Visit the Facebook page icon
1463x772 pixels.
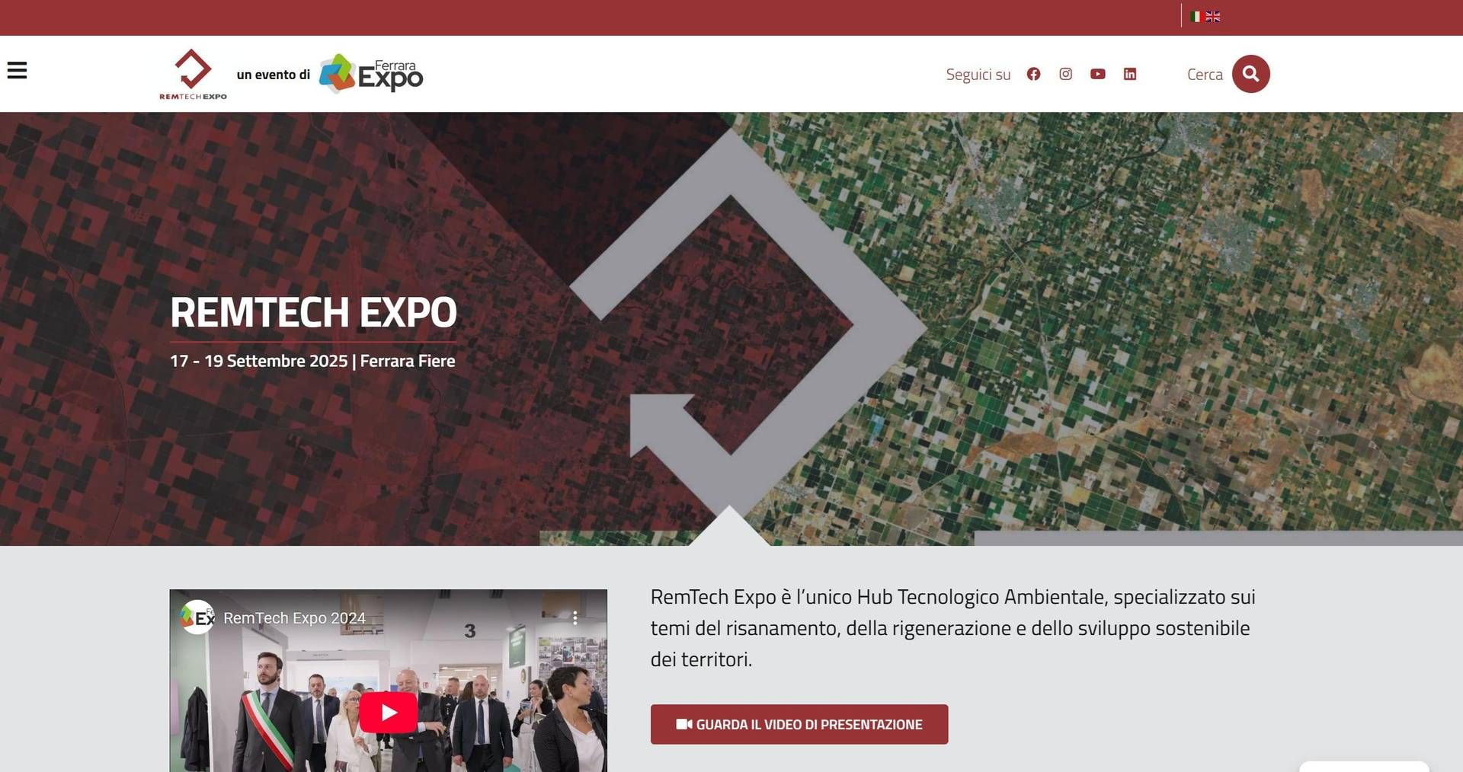(x=1033, y=74)
